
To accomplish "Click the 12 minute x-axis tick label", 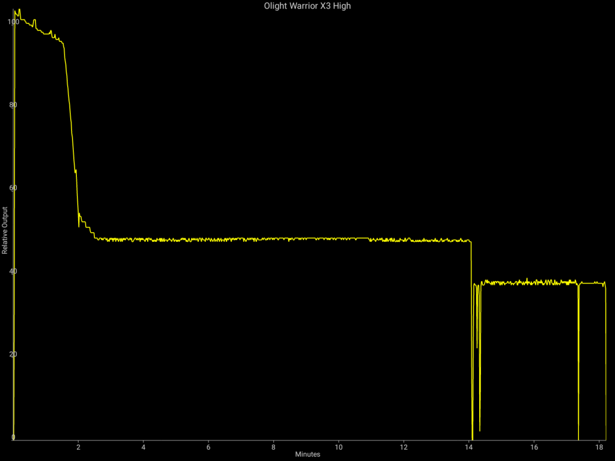I will pos(404,447).
